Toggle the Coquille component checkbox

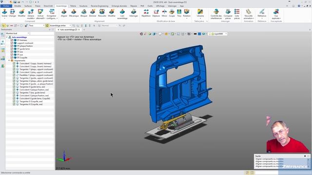pyautogui.click(x=12, y=57)
